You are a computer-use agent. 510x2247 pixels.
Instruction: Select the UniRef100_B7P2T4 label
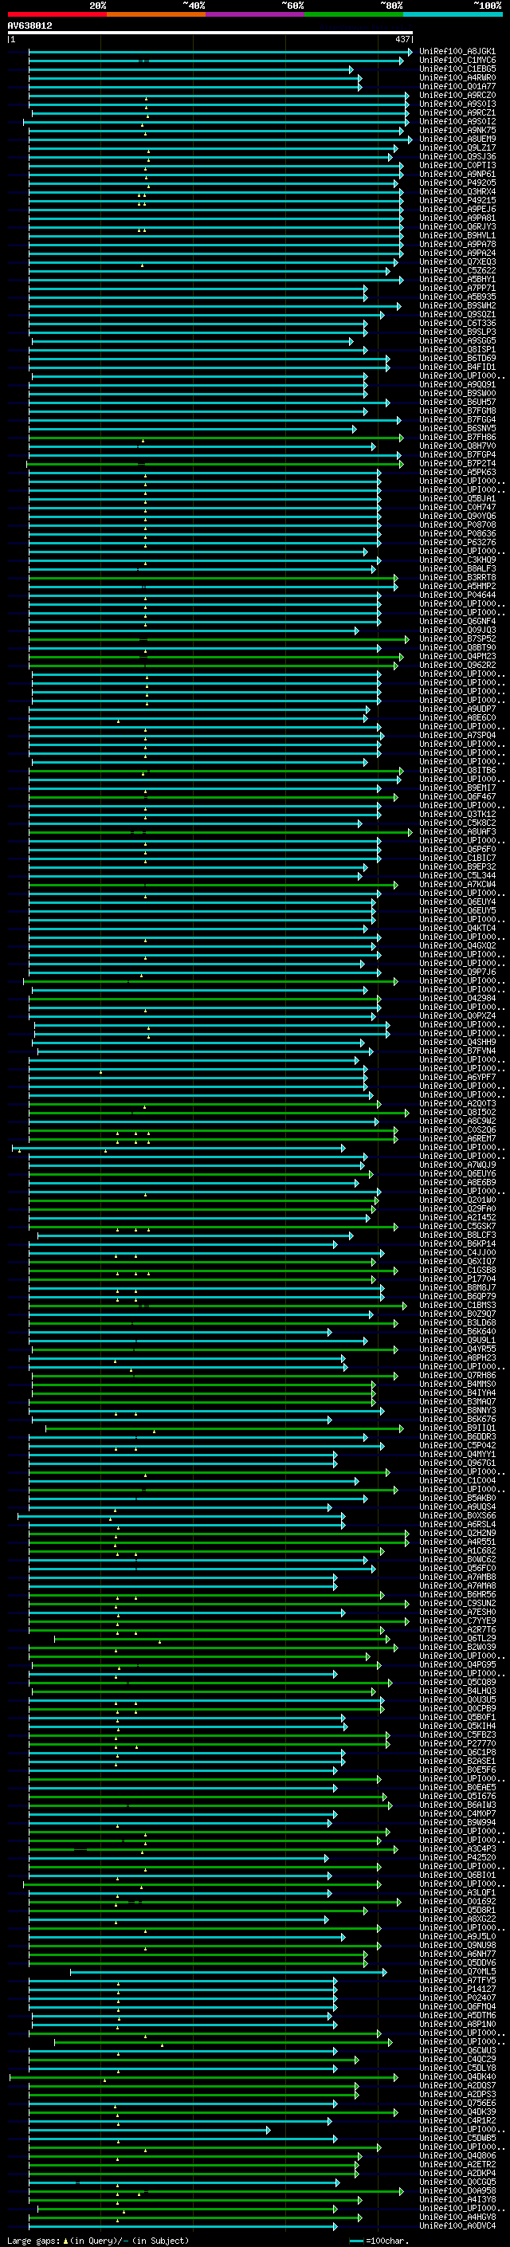coord(457,463)
